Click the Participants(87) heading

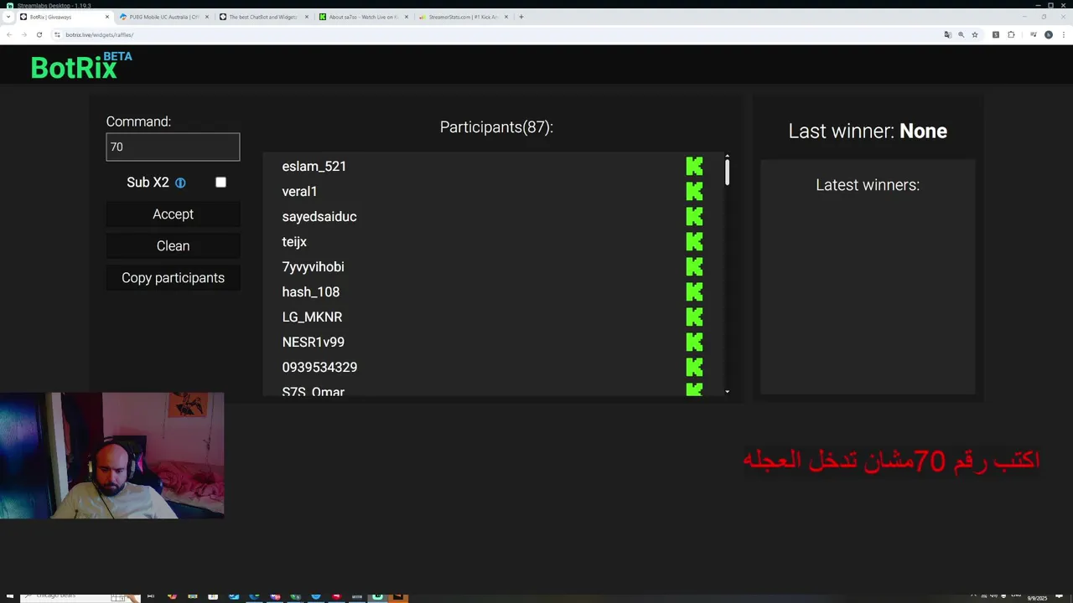(496, 127)
